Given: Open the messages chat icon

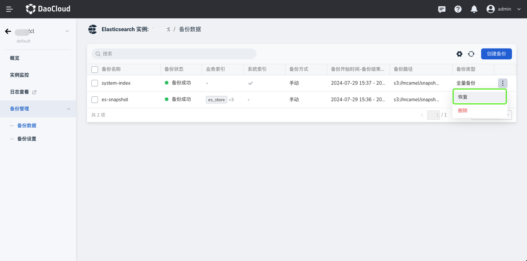Looking at the screenshot, I should [x=442, y=9].
